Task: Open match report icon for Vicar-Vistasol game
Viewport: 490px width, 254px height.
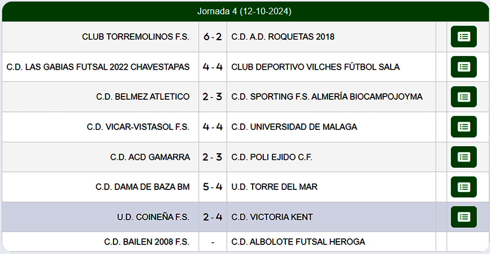Action: [x=464, y=127]
